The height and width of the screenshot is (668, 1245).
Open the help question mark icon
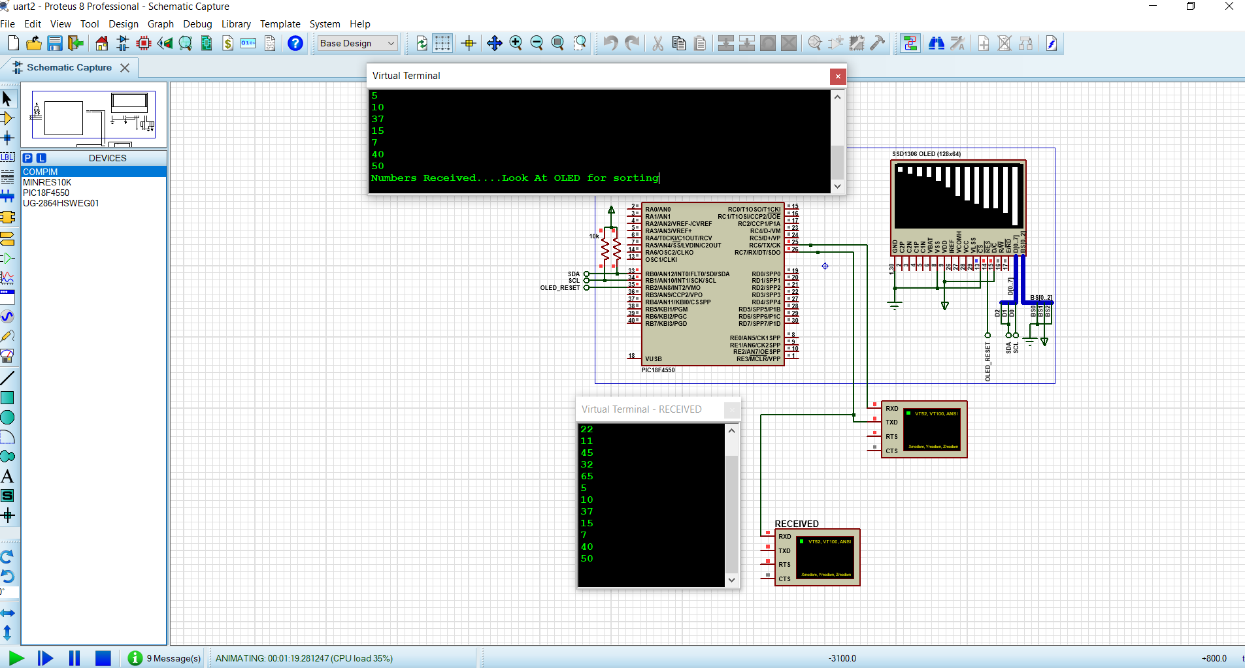[x=295, y=43]
